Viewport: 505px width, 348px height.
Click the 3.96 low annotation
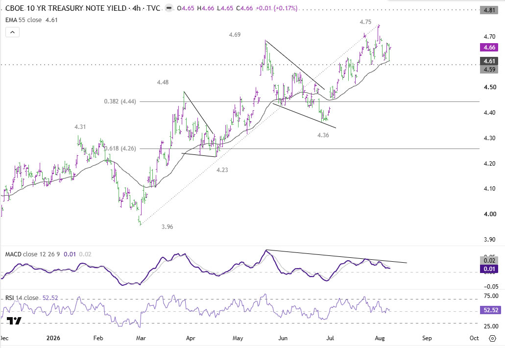coord(167,227)
